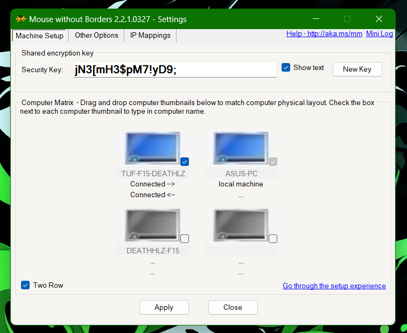Select the ASUS-PC computer thumbnail

[x=241, y=148]
